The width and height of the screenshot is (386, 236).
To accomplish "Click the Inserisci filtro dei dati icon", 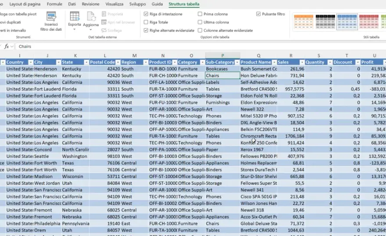I will pos(51,17).
